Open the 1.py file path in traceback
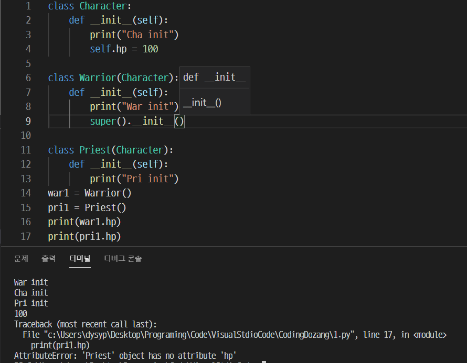467x363 pixels. (199, 335)
